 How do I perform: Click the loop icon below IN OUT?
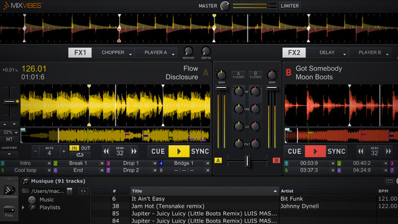point(80,155)
